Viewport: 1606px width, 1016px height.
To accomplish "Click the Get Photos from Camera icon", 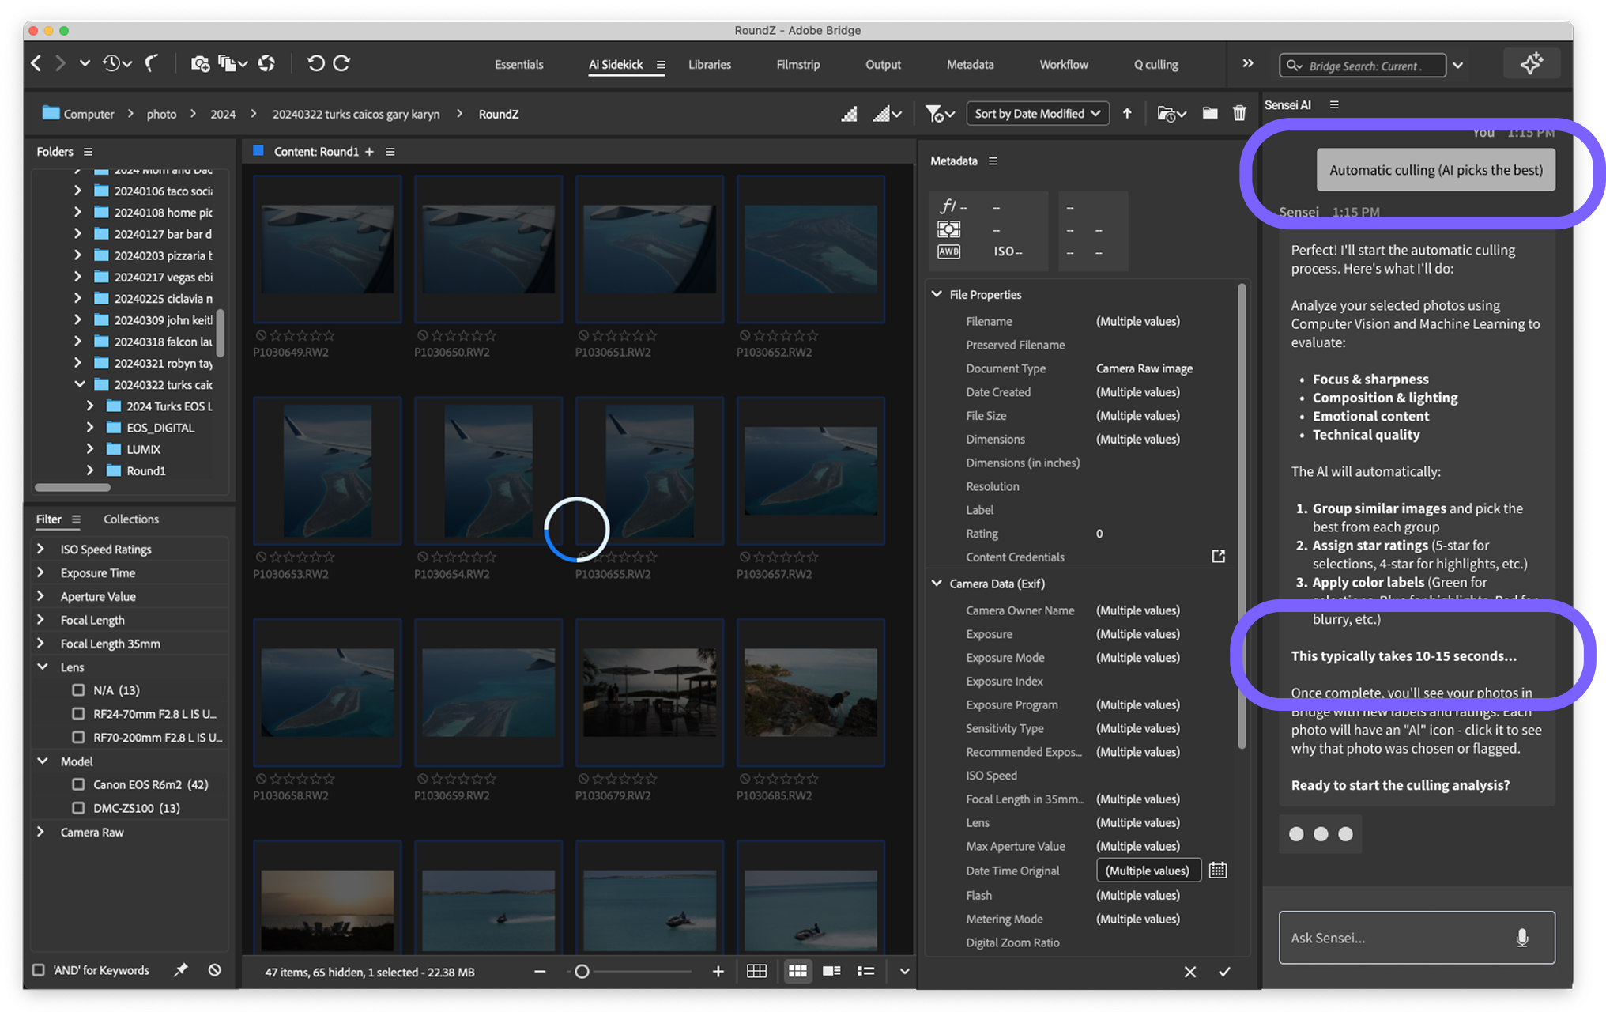I will [x=200, y=63].
